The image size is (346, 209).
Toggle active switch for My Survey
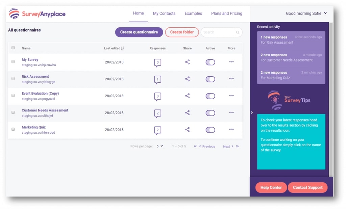[x=210, y=62]
